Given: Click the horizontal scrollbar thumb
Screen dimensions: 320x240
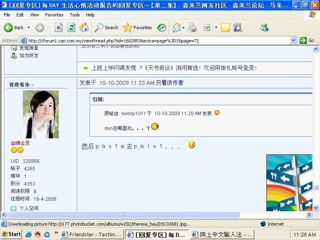Looking at the screenshot, I should click(124, 215).
